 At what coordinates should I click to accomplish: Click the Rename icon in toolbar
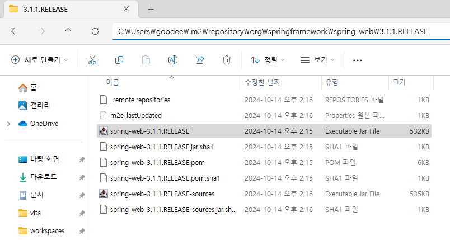173,60
